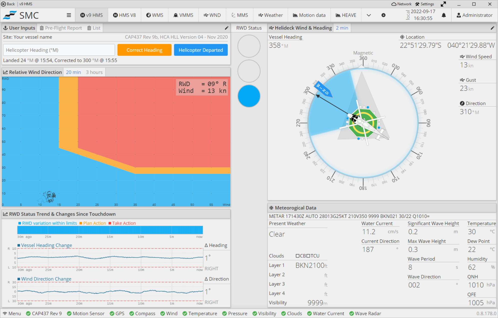Click the Correct Heading button
Screen dimensions: 498x318
pos(144,50)
